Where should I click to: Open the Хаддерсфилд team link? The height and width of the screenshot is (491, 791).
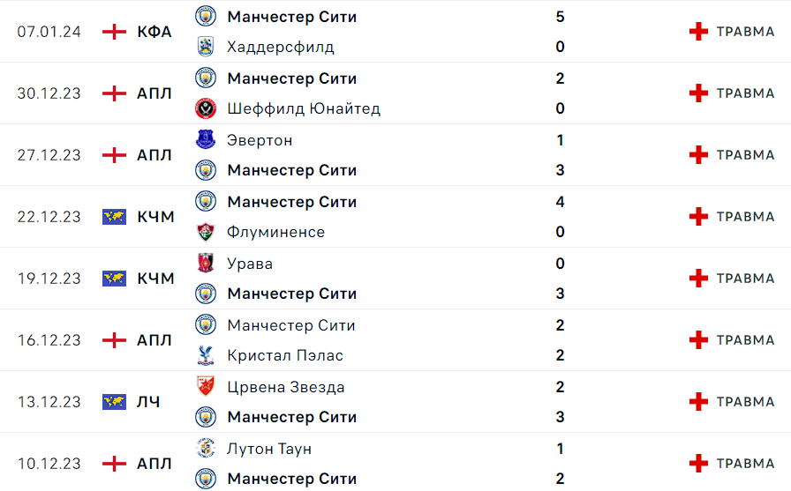click(x=281, y=47)
